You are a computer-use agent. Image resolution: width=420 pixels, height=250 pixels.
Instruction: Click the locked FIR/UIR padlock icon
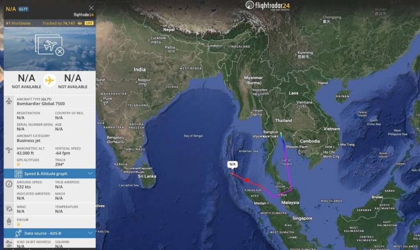(x=18, y=224)
